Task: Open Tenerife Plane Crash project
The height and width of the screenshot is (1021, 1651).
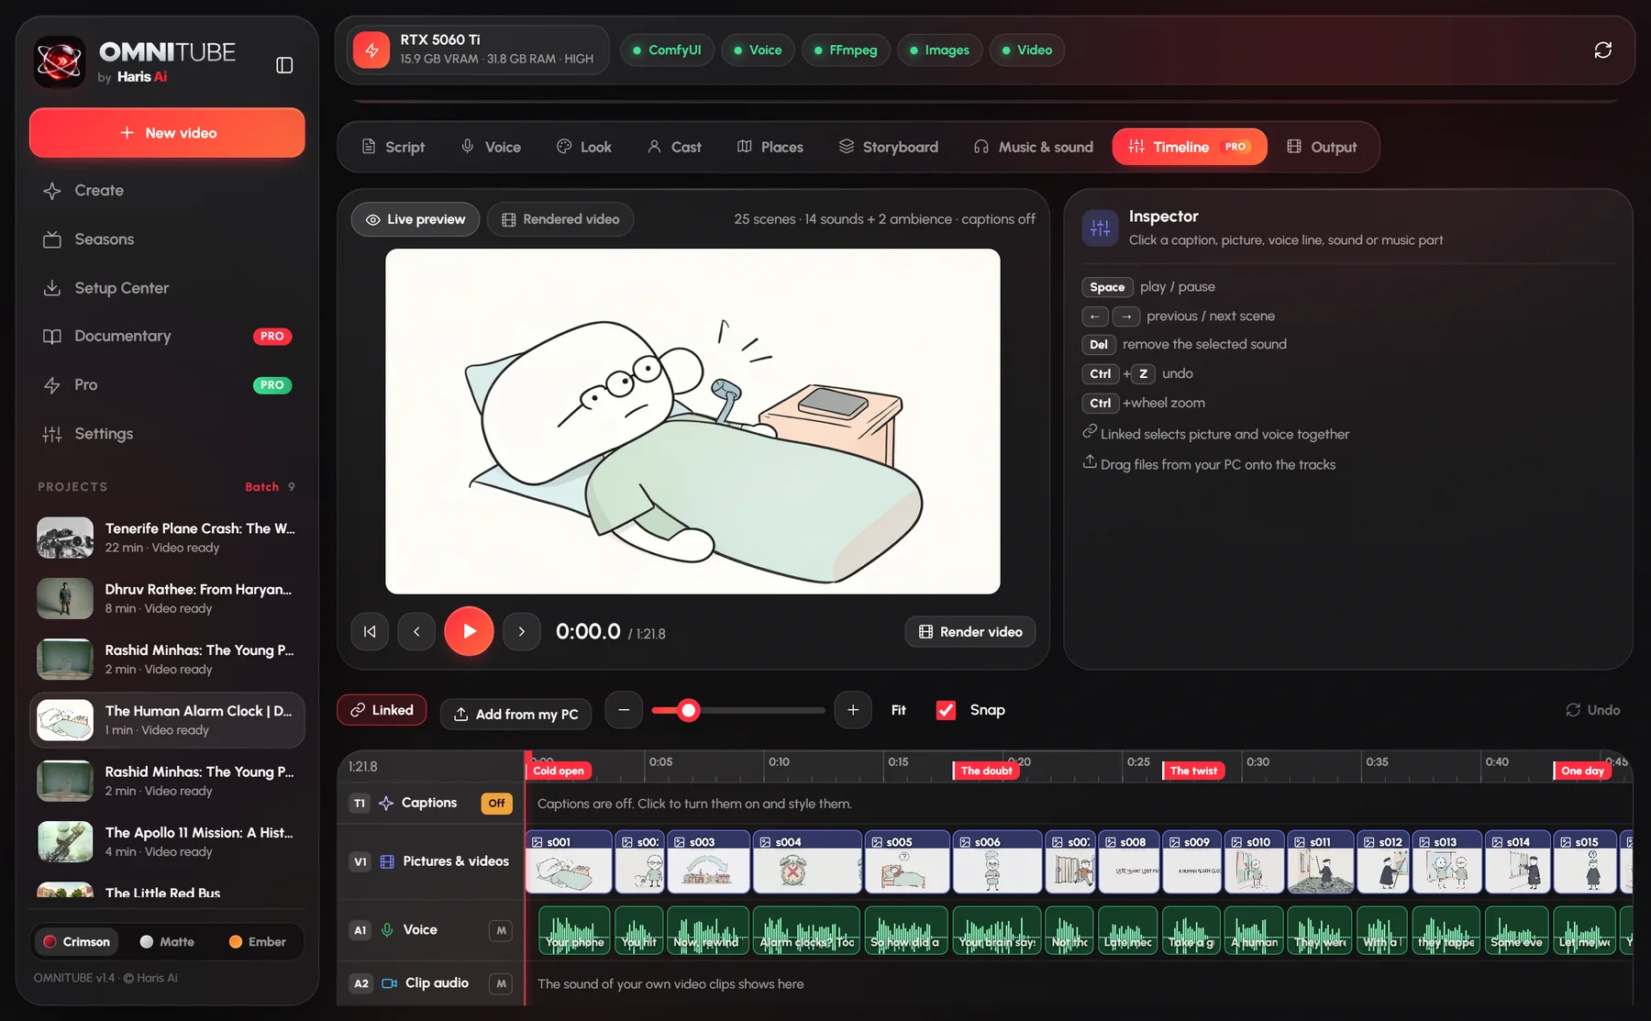Action: [167, 538]
